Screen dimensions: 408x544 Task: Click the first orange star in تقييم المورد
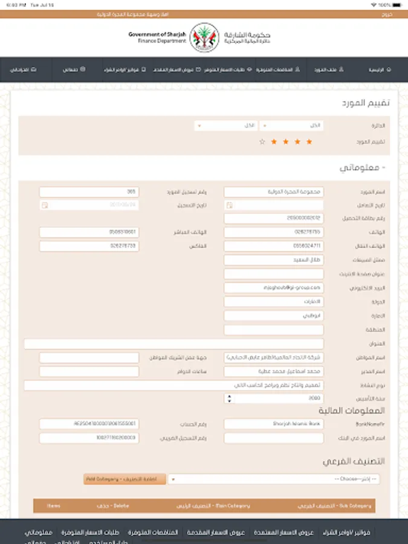(309, 141)
